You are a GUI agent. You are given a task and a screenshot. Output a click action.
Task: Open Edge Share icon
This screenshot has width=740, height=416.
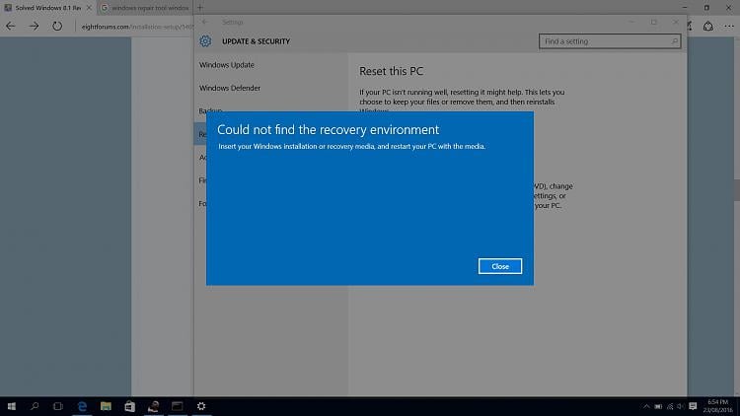coord(707,27)
